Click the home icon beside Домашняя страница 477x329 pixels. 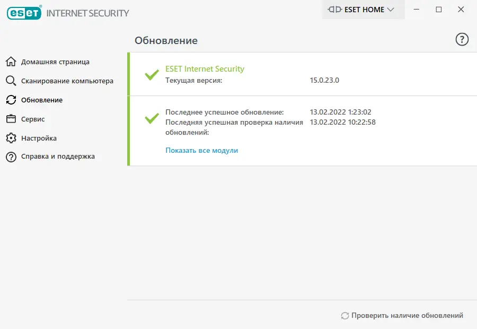click(11, 62)
